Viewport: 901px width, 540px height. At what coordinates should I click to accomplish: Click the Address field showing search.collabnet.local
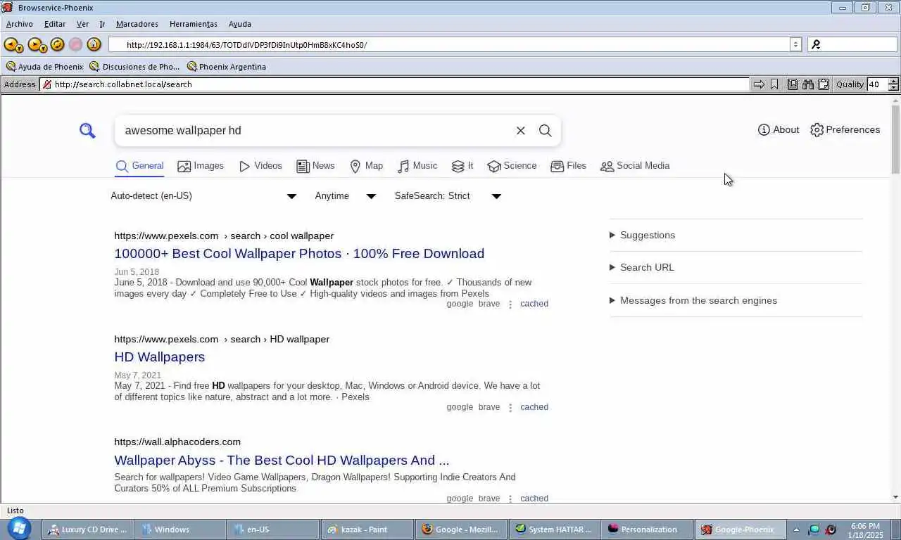click(394, 84)
